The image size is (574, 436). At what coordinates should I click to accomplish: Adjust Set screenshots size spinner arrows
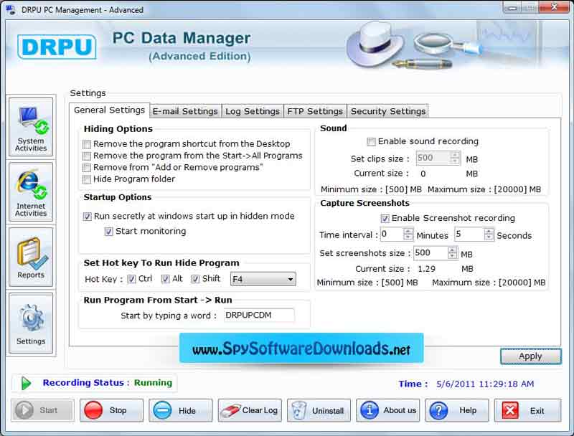click(x=453, y=252)
